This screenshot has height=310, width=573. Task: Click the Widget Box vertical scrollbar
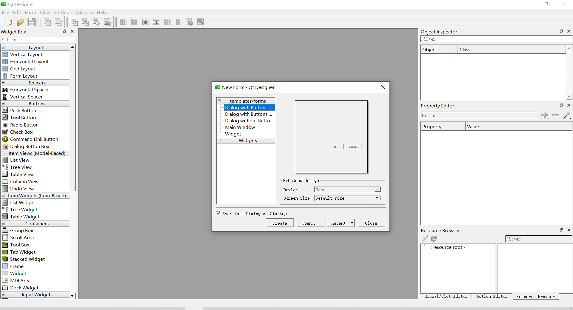coord(73,121)
